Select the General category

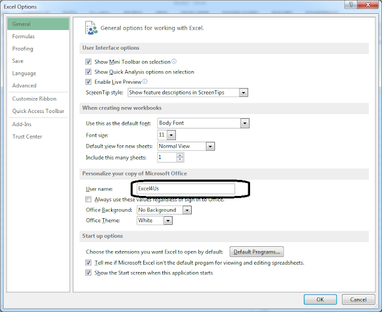click(38, 24)
